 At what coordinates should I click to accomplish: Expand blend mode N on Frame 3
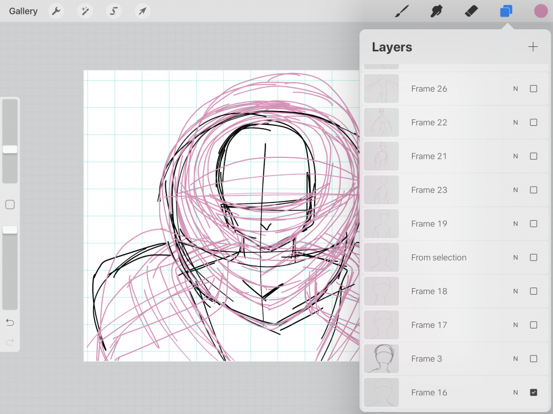515,359
